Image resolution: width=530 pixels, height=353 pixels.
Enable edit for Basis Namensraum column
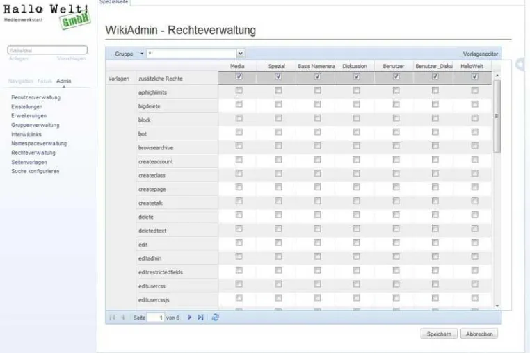(317, 243)
